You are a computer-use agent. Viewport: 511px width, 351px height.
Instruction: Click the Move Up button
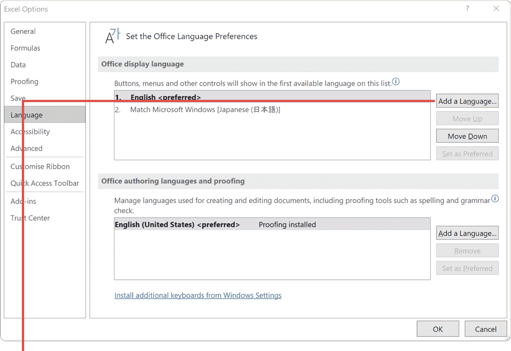pos(467,118)
